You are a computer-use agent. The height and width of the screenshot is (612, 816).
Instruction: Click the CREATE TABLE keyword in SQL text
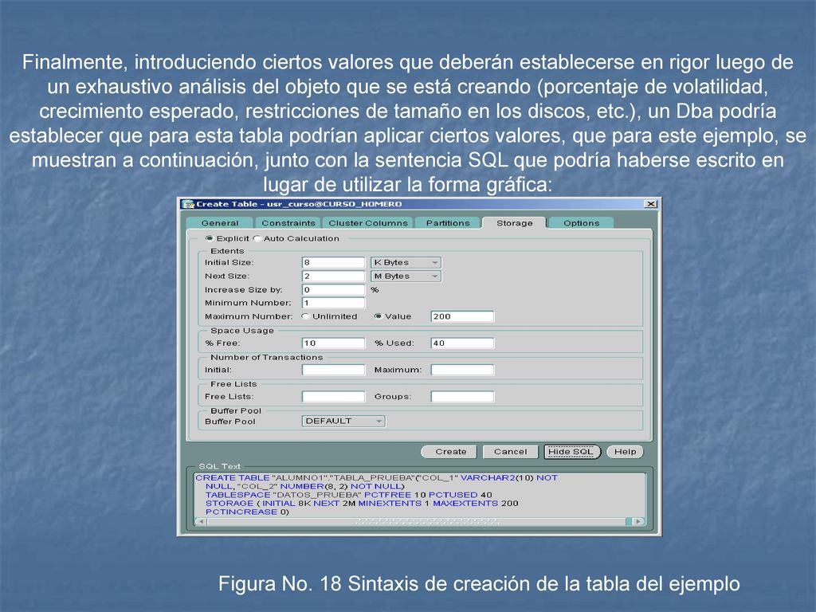(x=233, y=478)
